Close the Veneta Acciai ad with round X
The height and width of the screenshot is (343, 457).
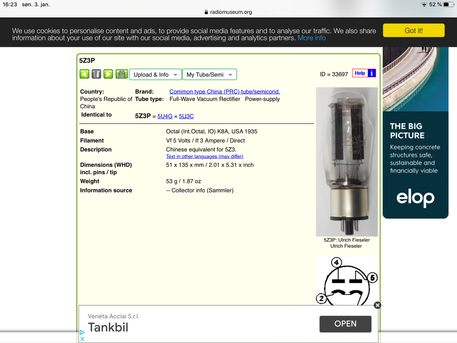pos(377,305)
